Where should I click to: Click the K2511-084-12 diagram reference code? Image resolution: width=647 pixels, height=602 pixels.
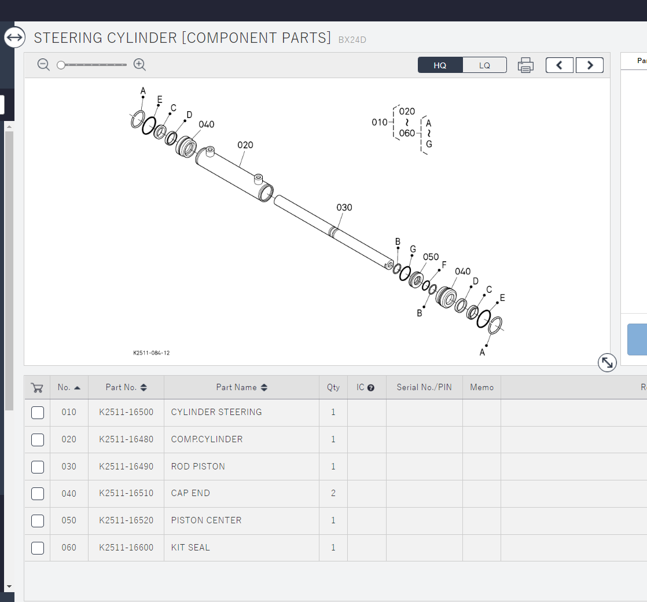pos(152,353)
